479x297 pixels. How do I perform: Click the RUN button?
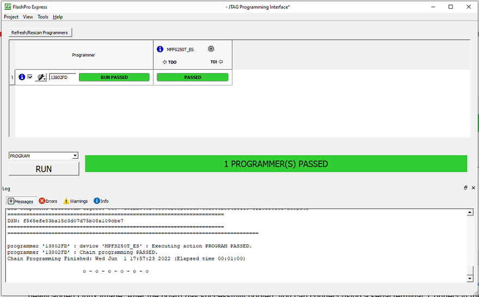44,169
